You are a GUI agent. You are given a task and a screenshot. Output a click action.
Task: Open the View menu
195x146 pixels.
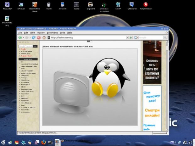click(33, 33)
